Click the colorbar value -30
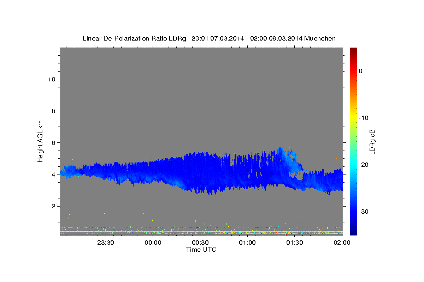424x282 pixels. click(364, 211)
